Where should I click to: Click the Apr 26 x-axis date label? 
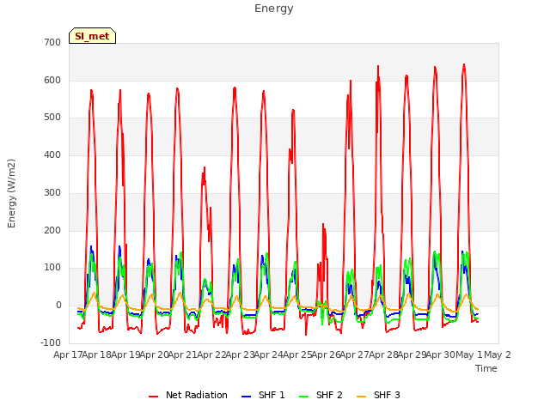(x=326, y=354)
